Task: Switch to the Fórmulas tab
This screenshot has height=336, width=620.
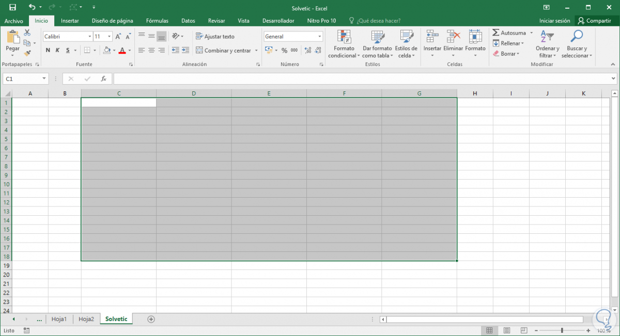Action: tap(157, 21)
